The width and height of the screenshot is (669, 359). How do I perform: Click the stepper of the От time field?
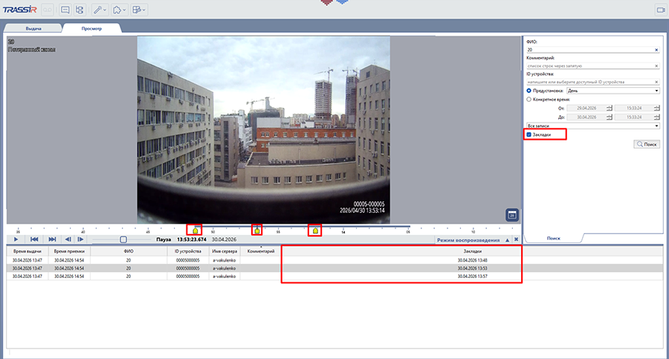[656, 109]
